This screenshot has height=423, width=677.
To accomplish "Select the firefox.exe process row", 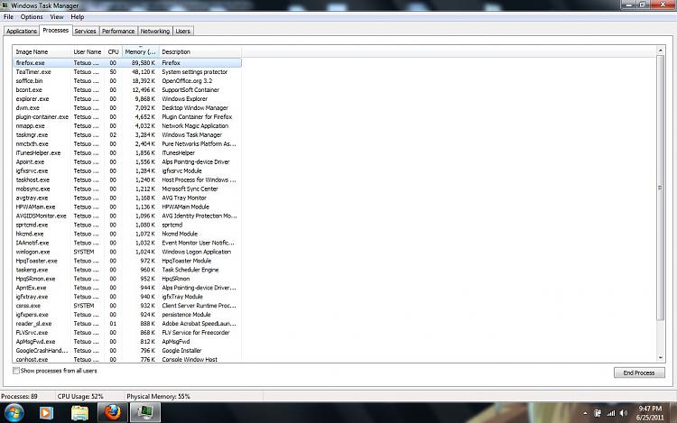I will point(127,63).
